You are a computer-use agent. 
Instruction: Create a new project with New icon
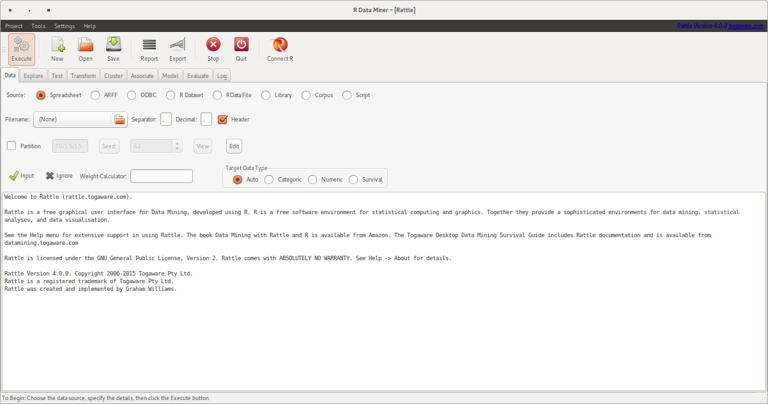(x=58, y=45)
